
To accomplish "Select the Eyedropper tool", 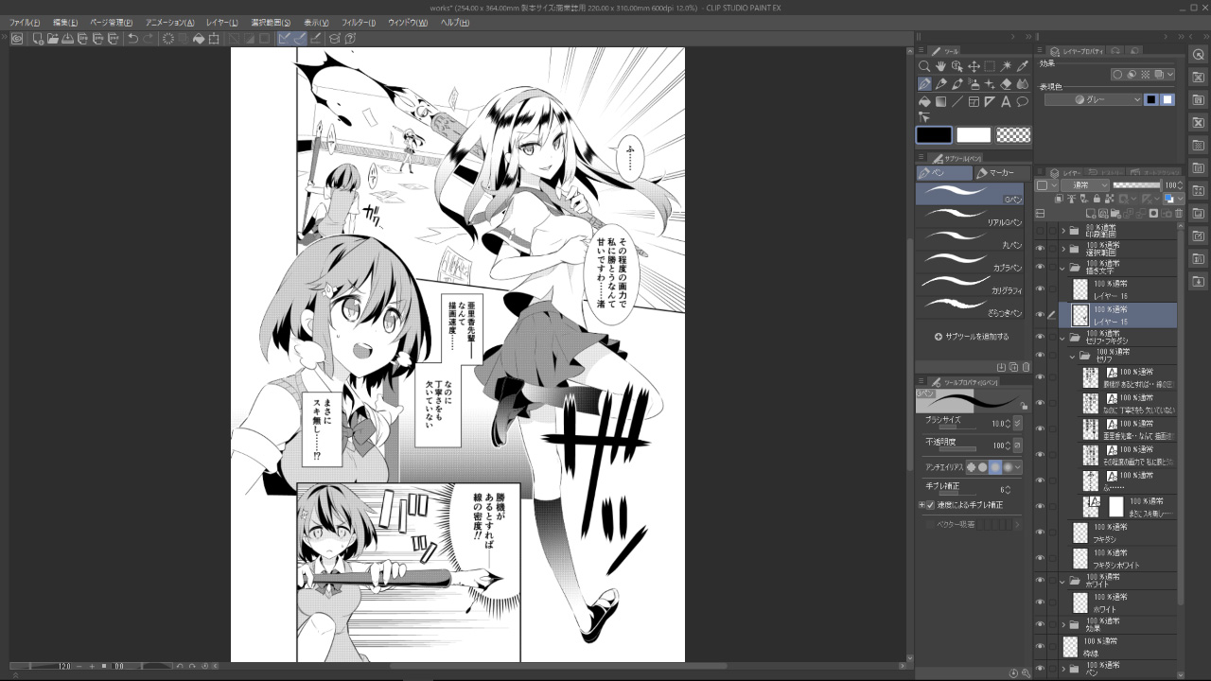I will (x=1022, y=66).
